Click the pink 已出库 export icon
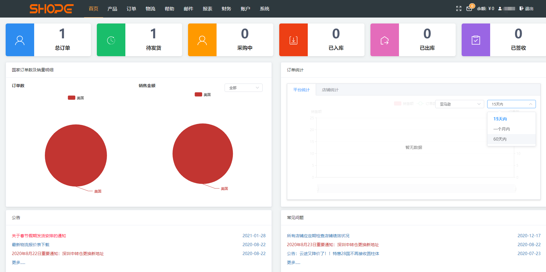This screenshot has height=272, width=546. click(x=385, y=40)
